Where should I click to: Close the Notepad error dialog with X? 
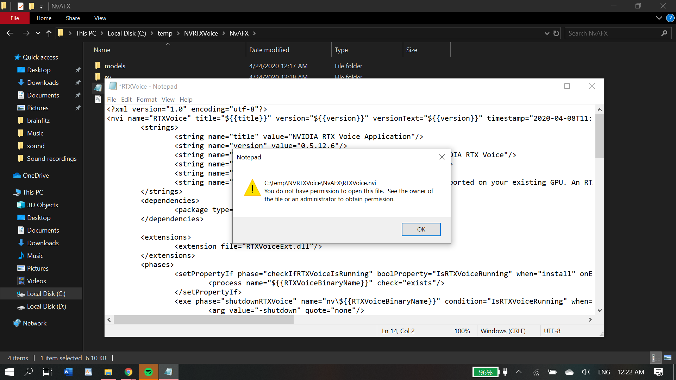(x=442, y=157)
